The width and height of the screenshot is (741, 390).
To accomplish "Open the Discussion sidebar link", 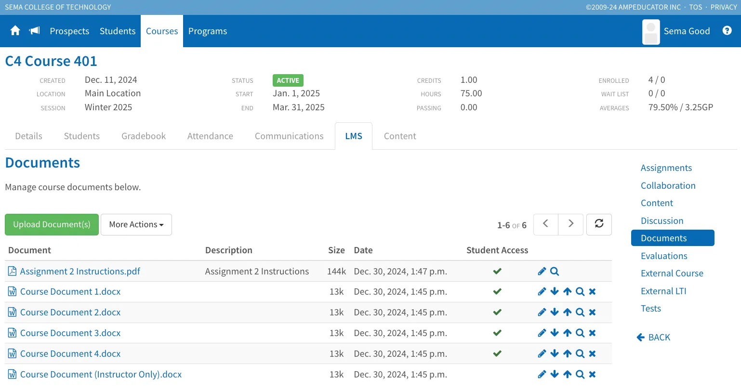I will coord(662,221).
